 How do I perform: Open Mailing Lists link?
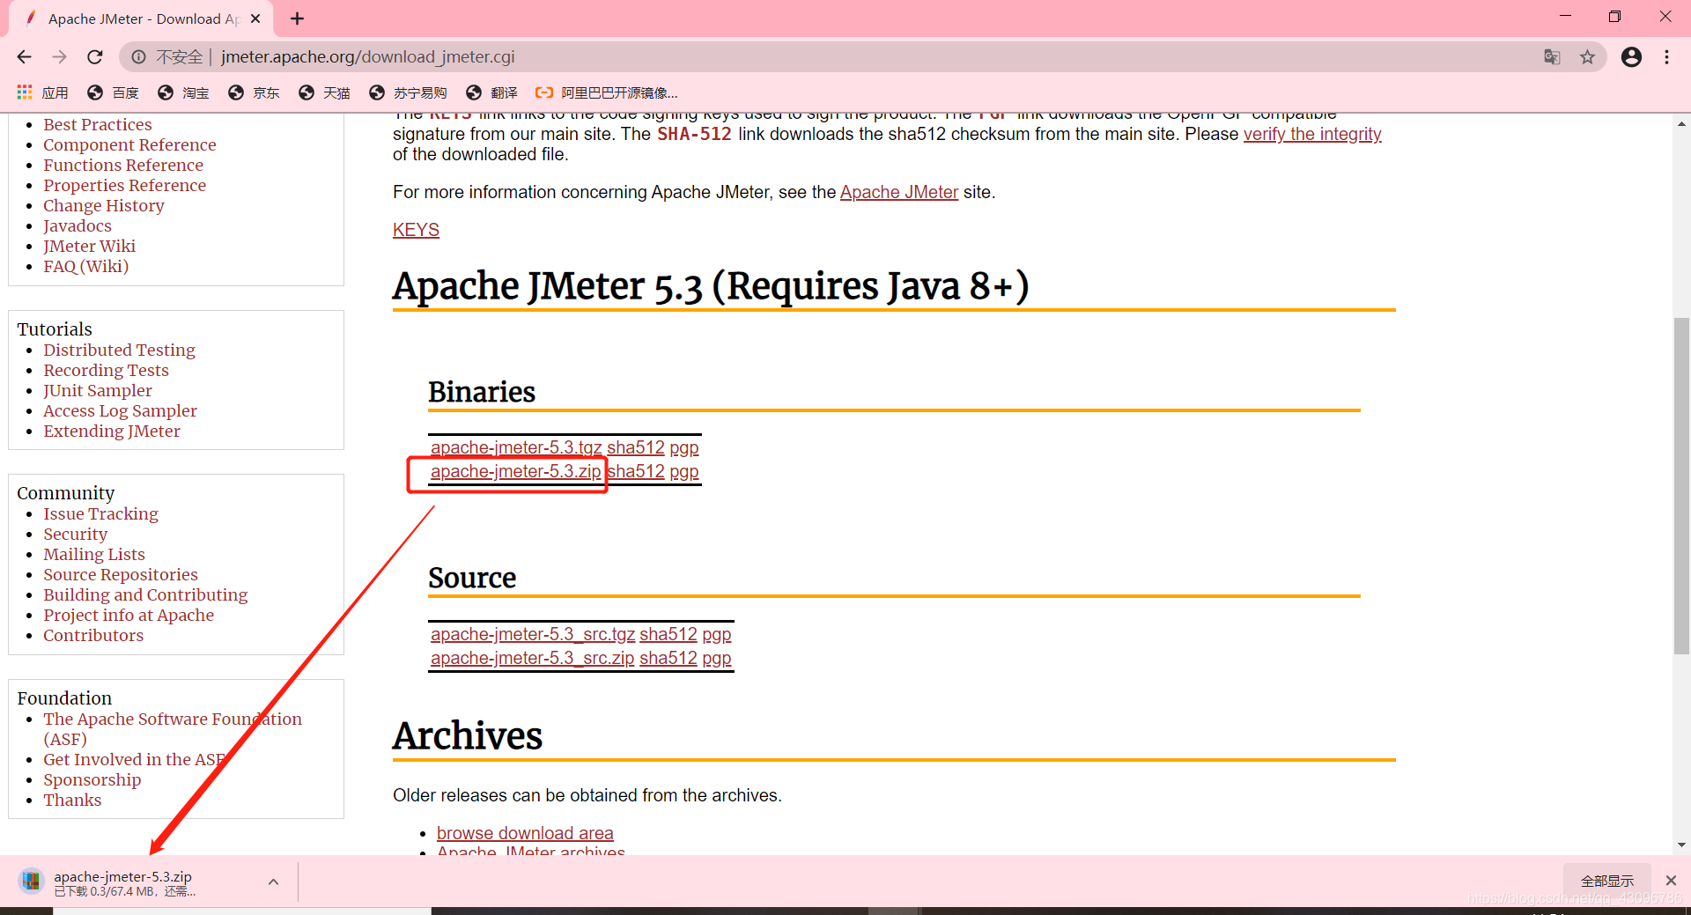coord(94,554)
